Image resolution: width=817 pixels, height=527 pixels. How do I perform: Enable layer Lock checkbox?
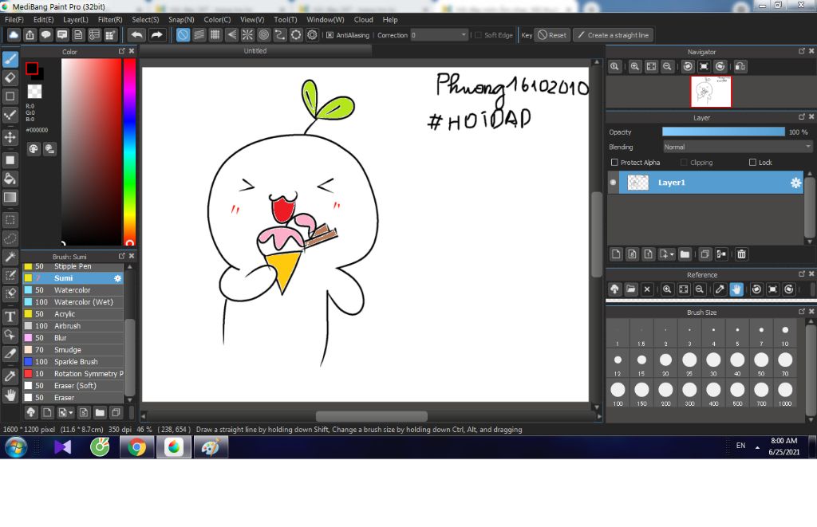point(752,163)
